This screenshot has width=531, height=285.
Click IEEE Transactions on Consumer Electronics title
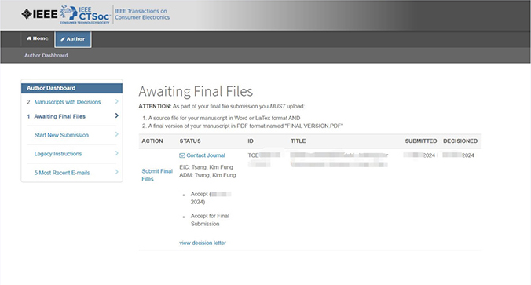pos(142,14)
